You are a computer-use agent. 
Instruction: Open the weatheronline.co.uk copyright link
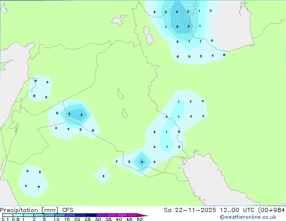(x=248, y=217)
